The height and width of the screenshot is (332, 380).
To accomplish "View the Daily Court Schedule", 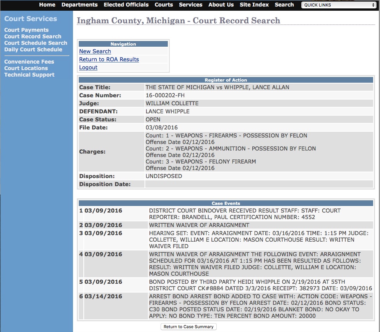I will 33,49.
